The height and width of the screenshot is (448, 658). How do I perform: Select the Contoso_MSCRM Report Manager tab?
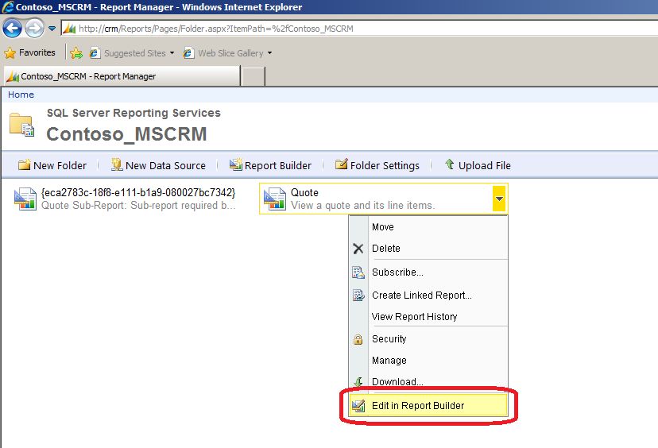pos(122,76)
